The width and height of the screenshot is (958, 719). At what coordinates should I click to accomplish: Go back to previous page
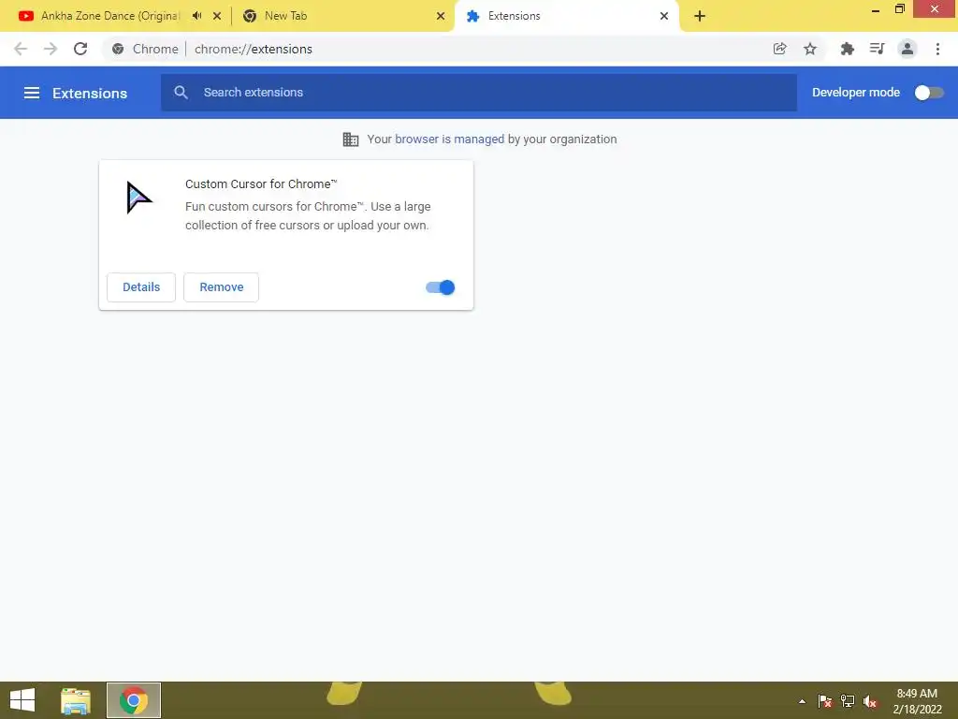pyautogui.click(x=21, y=49)
